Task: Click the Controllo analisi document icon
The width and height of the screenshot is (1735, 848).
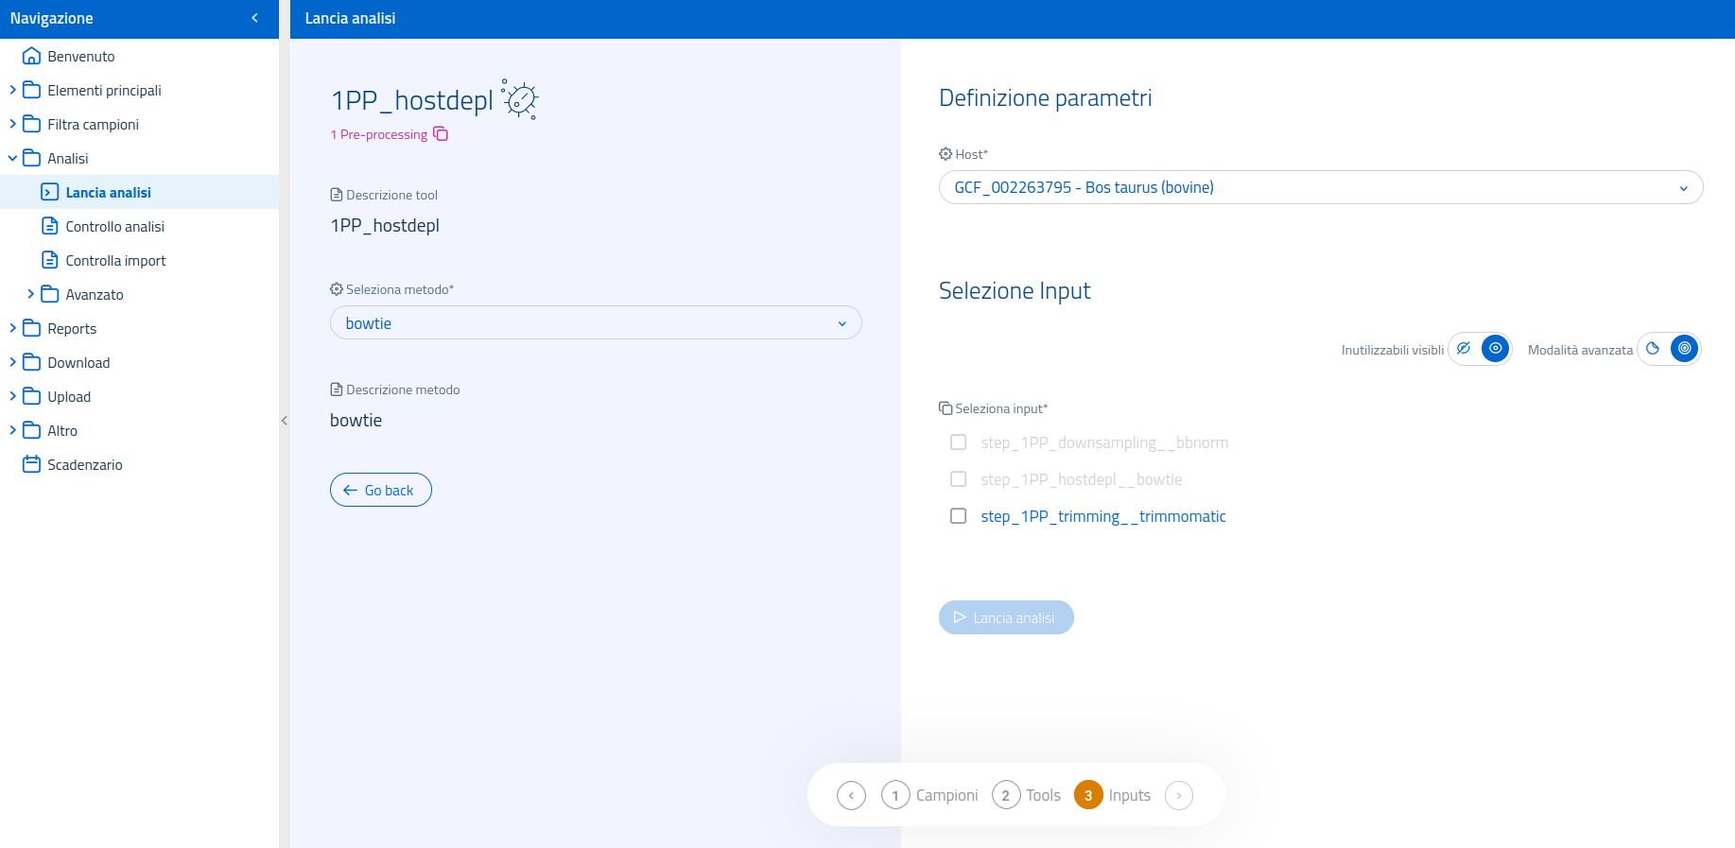Action: [50, 226]
